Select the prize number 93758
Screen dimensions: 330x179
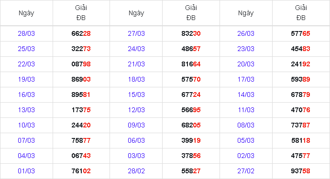(300, 171)
